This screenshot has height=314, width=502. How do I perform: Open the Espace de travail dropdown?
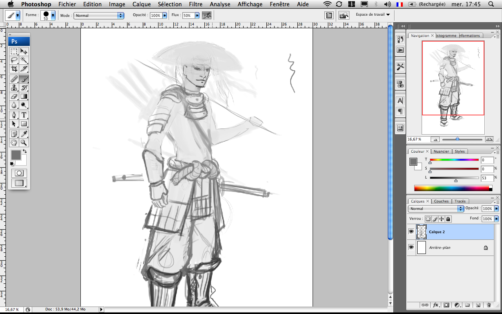[373, 15]
